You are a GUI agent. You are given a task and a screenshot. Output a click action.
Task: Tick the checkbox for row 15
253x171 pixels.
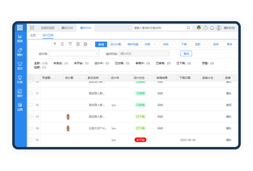coord(31,140)
